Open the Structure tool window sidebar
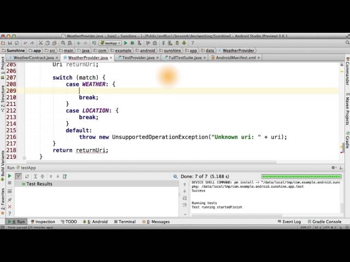Screen dimensions: 350x262 3,99
